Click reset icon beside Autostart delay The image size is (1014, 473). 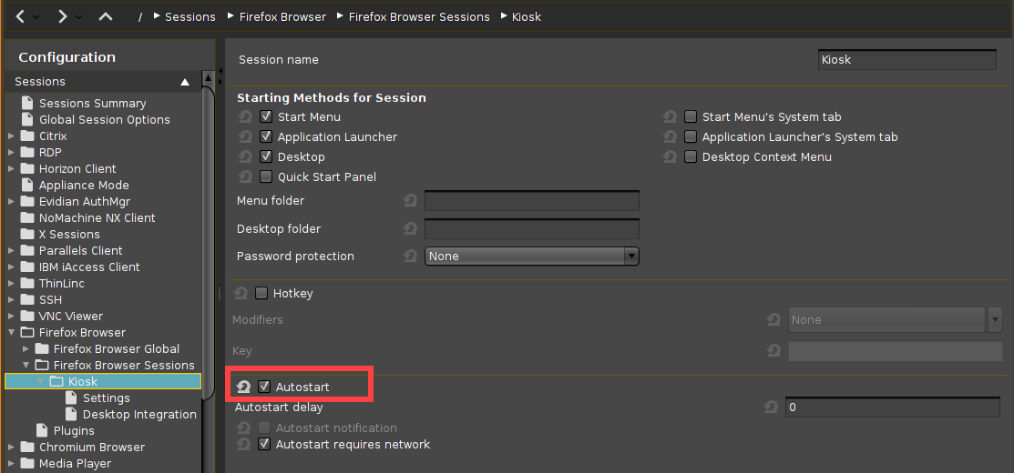click(771, 408)
